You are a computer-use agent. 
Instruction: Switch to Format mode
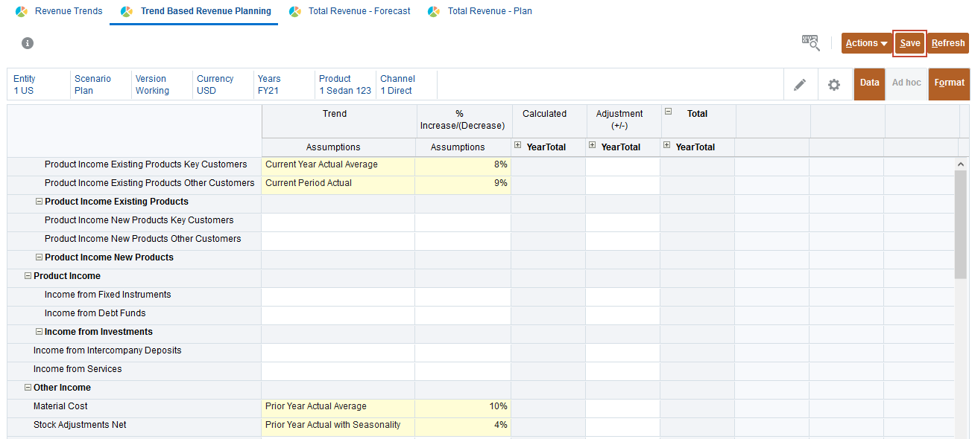coord(949,83)
